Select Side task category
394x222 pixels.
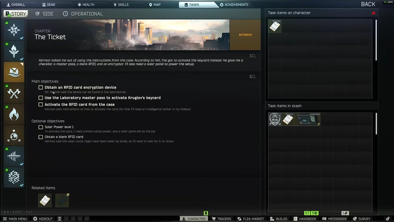click(44, 14)
